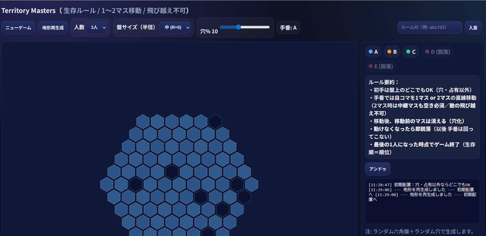Click the dark hole hex in top row

click(215, 122)
